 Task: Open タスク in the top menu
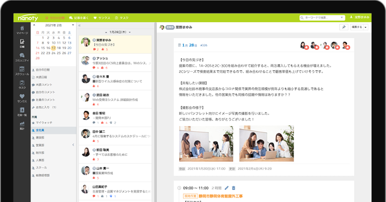click(122, 18)
